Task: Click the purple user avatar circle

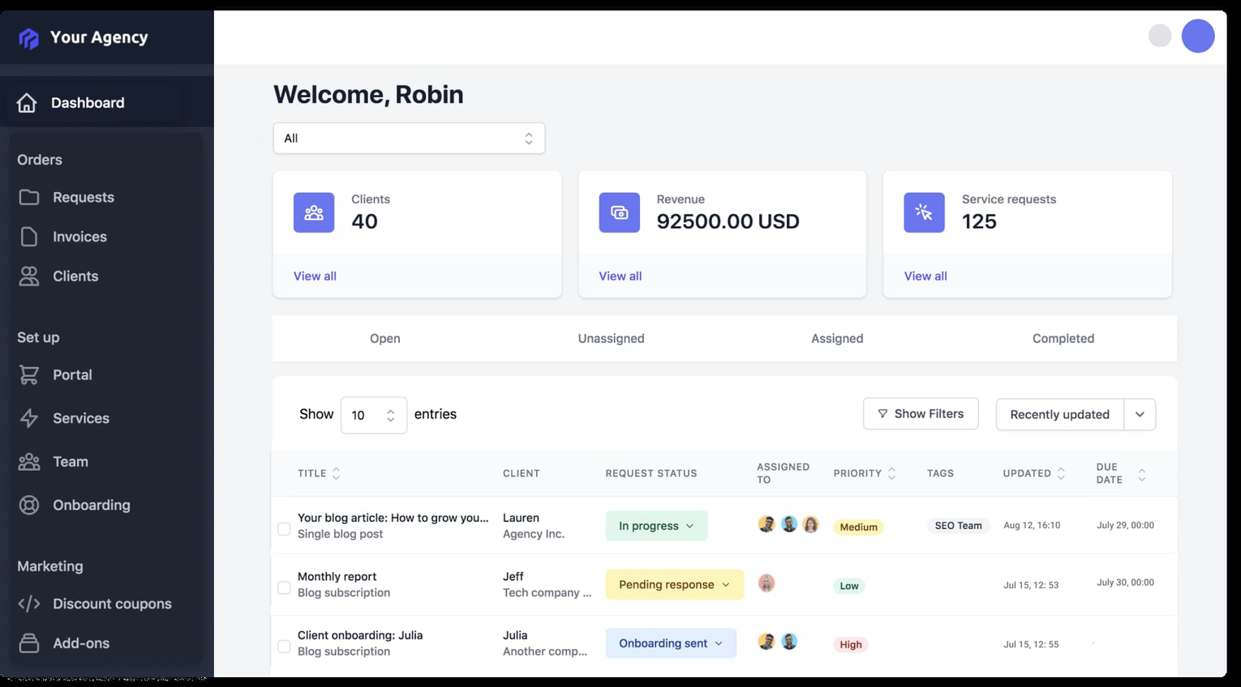Action: [1197, 36]
